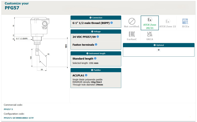197x122 pixels.
Task: Choose the EurAseC certification icon
Action: click(132, 36)
